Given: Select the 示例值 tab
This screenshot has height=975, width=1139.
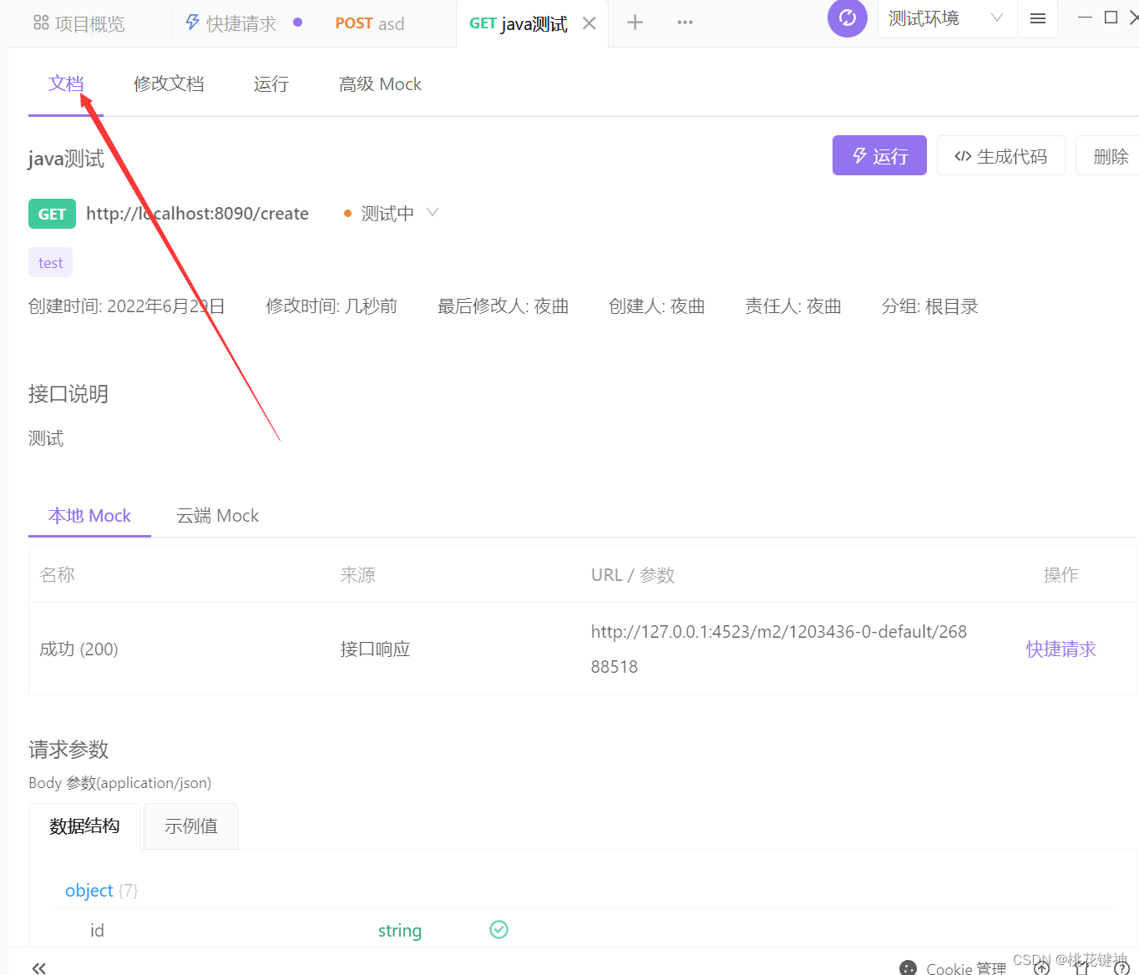Looking at the screenshot, I should pyautogui.click(x=191, y=826).
